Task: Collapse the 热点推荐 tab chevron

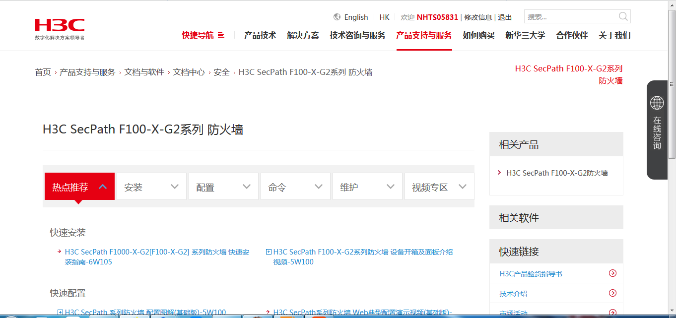Action: 103,187
